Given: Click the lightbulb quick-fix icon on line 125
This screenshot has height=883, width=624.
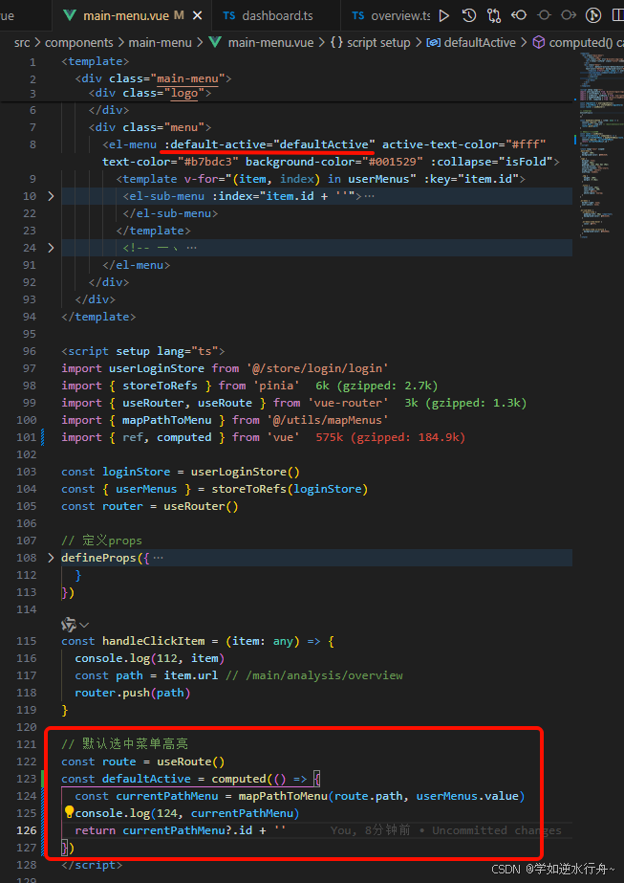Looking at the screenshot, I should point(69,811).
